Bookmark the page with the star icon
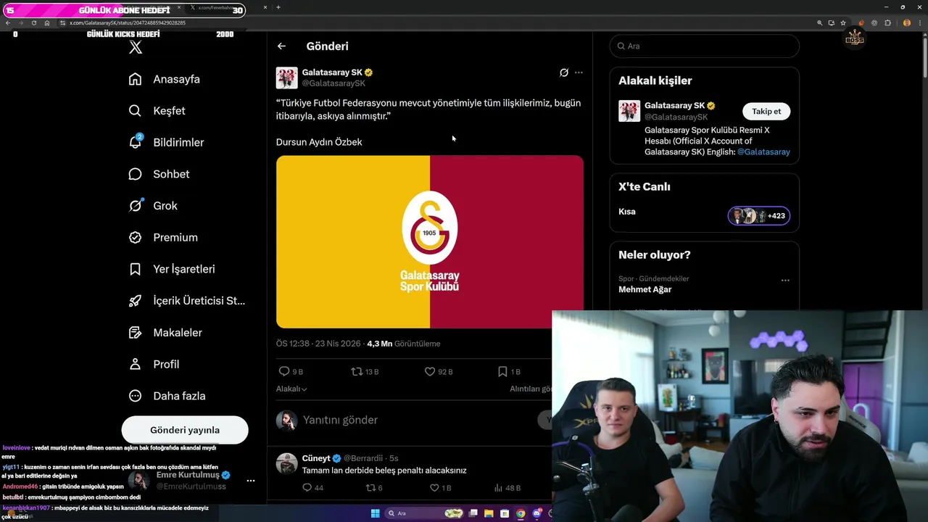Screen dimensions: 928x522 [843, 23]
